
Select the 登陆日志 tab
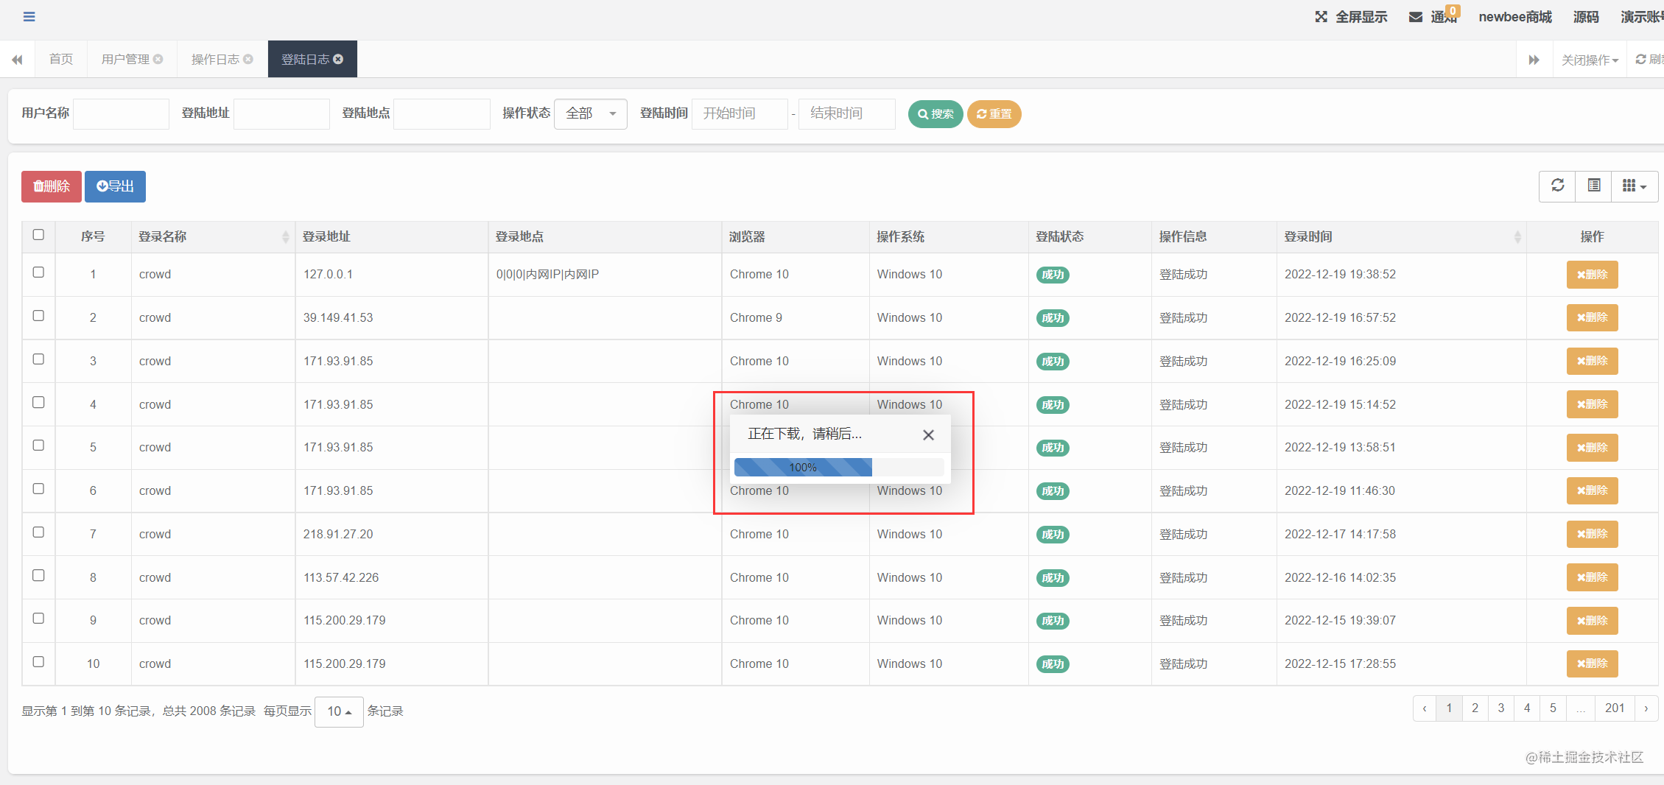coord(306,59)
